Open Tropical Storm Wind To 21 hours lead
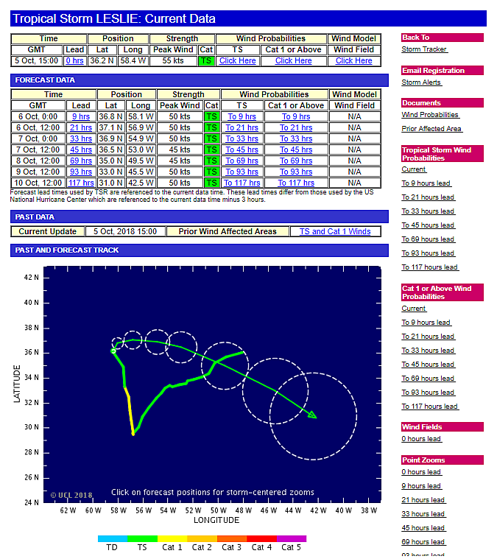The width and height of the screenshot is (497, 559). coord(429,197)
